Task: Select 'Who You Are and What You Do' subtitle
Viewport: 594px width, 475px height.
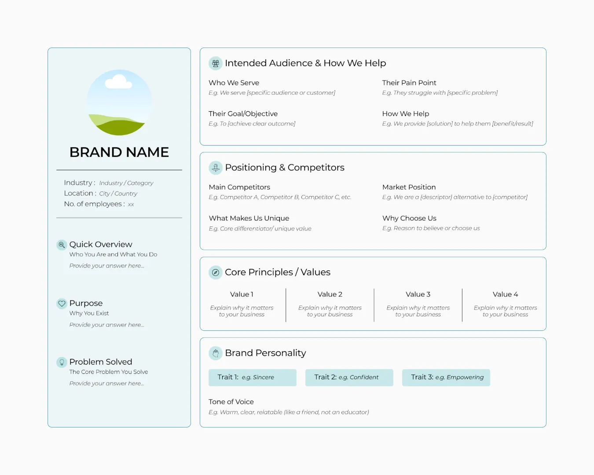Action: [x=113, y=255]
